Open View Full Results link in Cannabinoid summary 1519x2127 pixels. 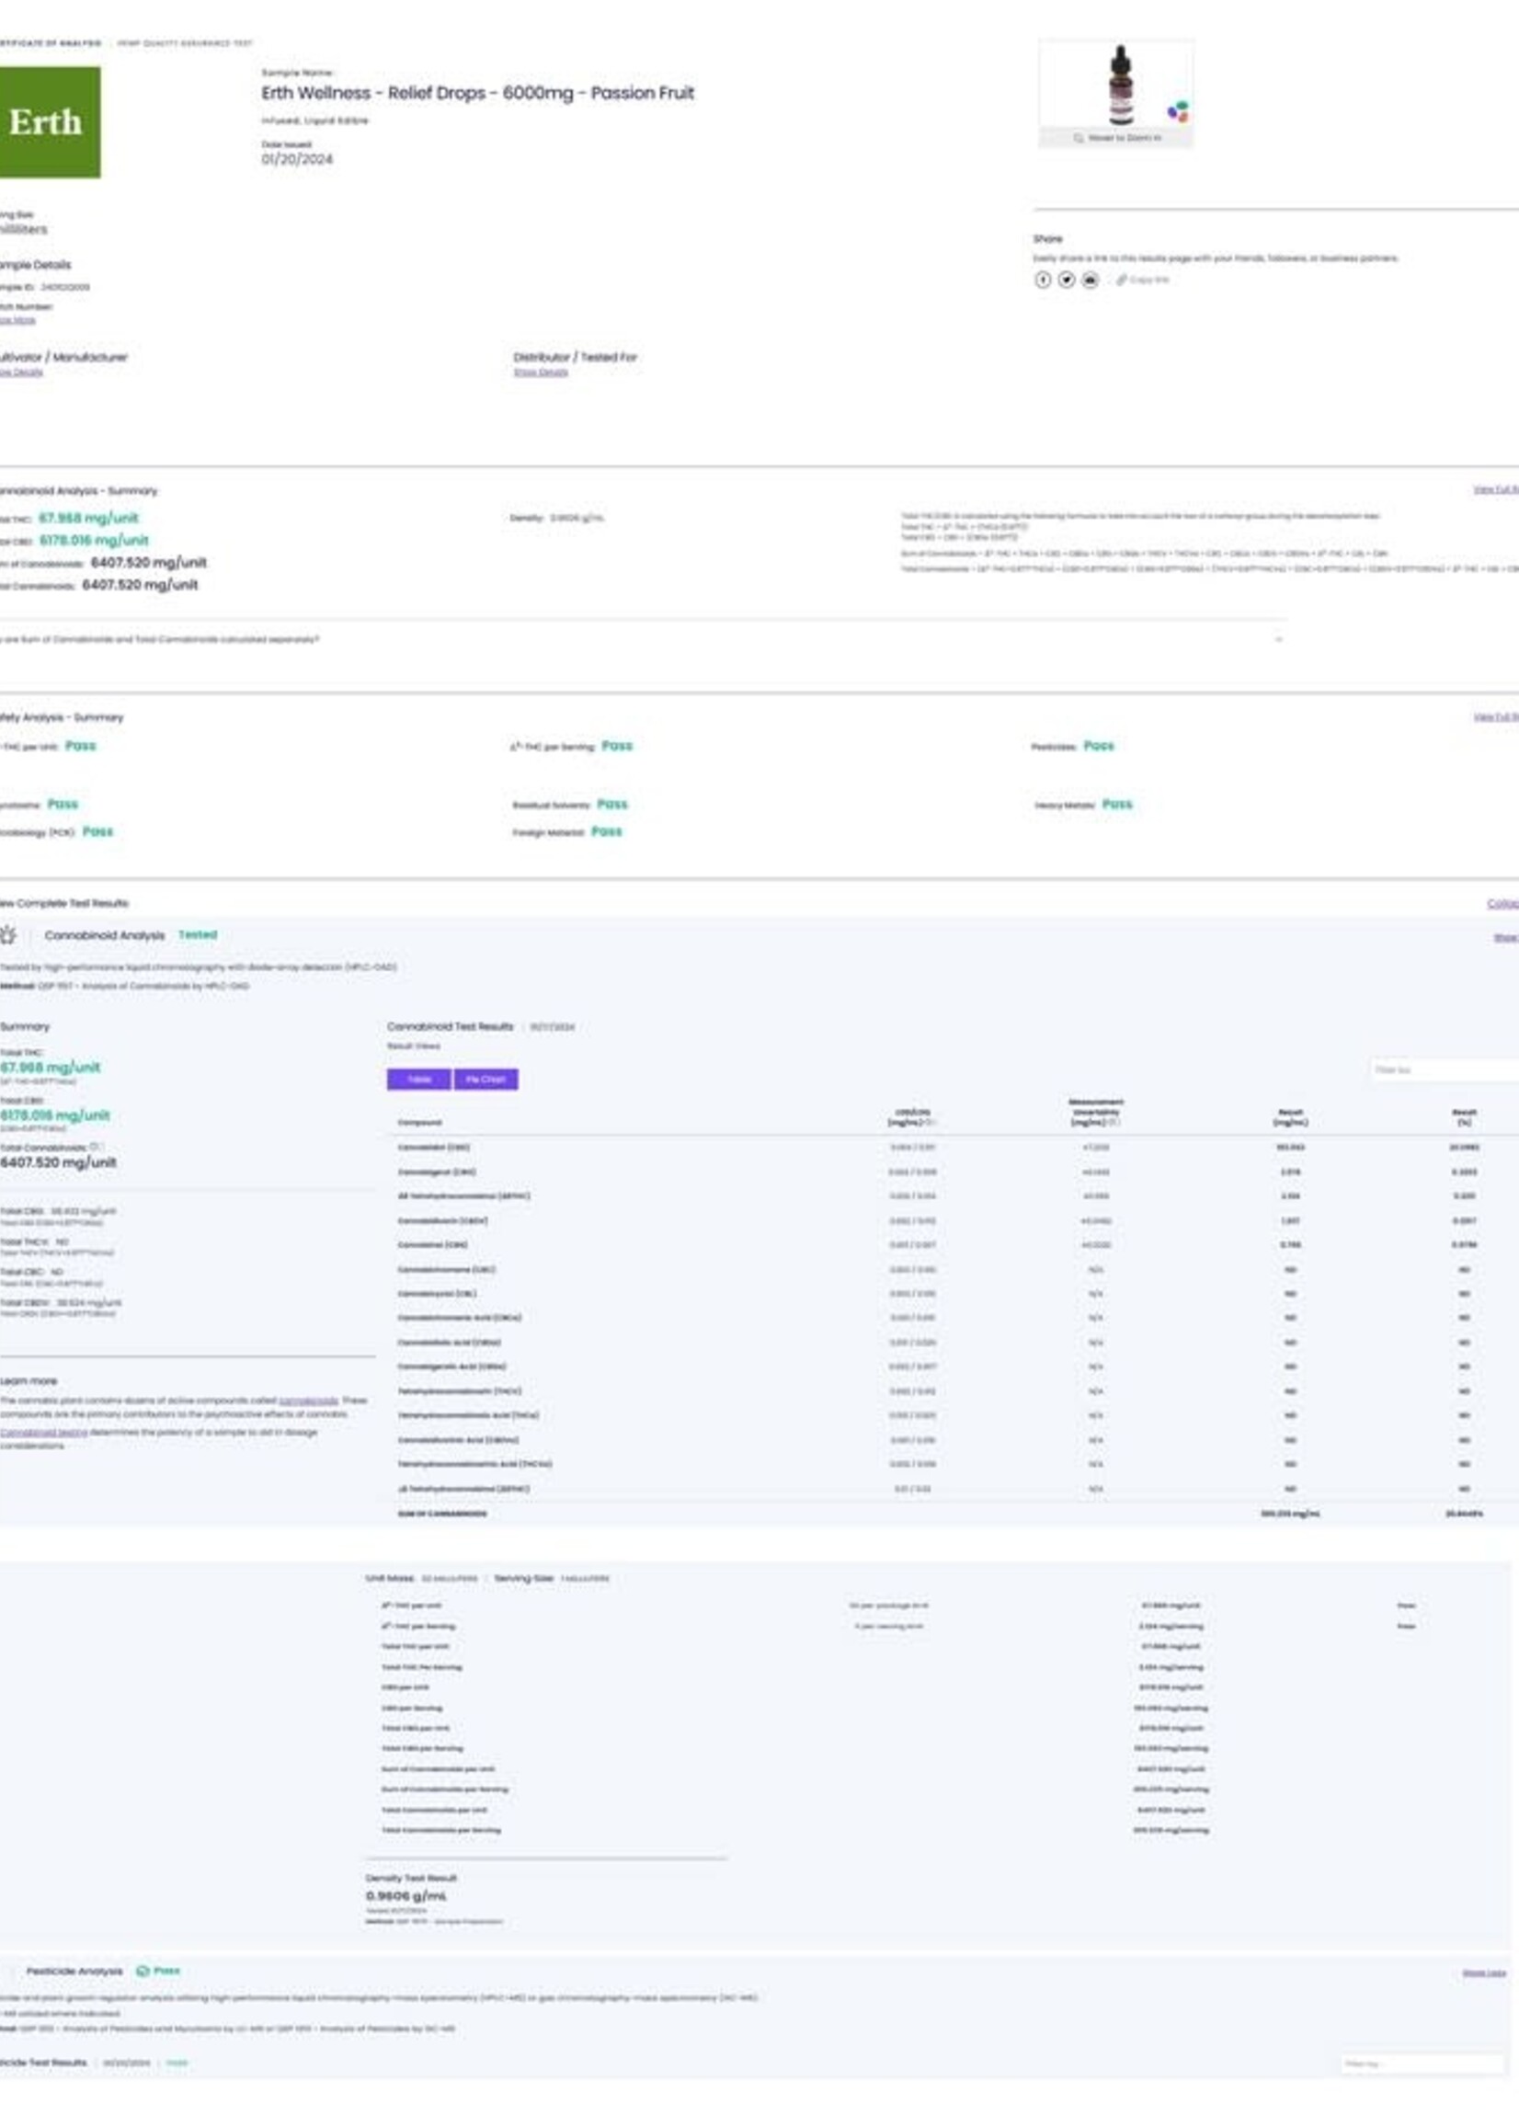[1495, 489]
